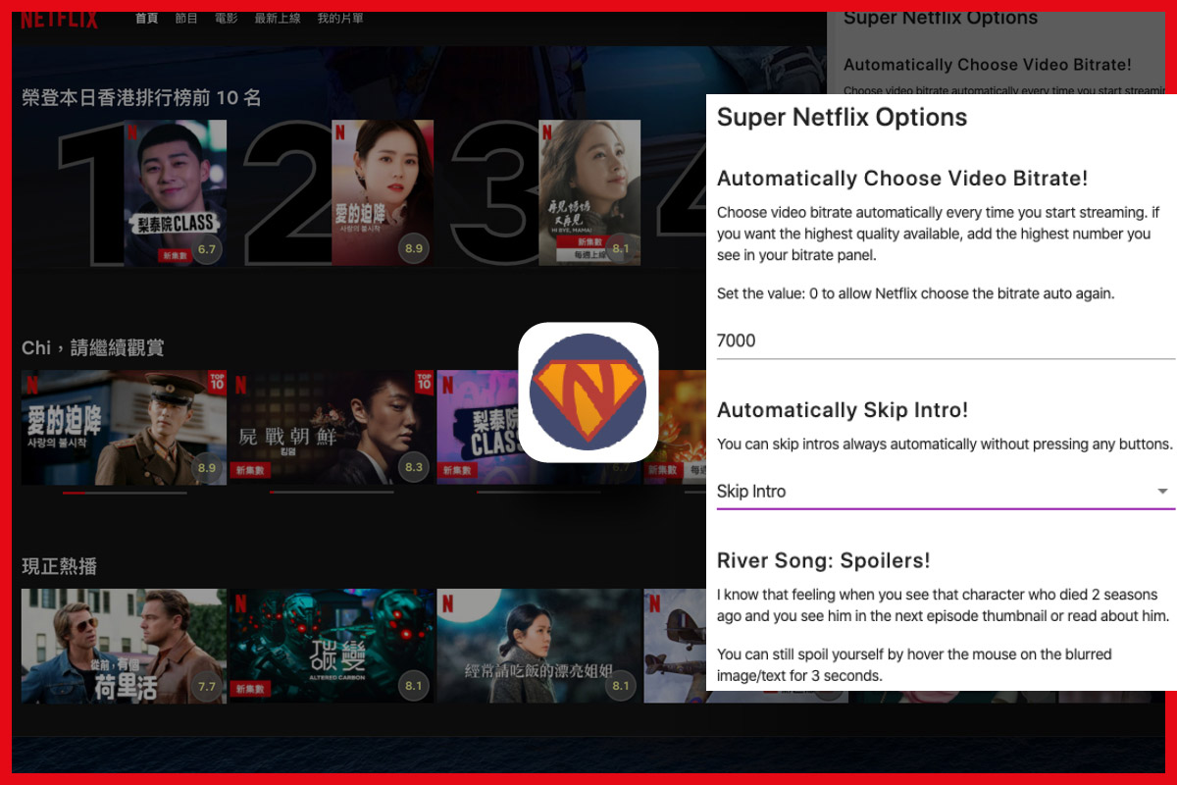Image resolution: width=1177 pixels, height=785 pixels.
Task: Open the 首頁 nav item
Action: coord(146,19)
